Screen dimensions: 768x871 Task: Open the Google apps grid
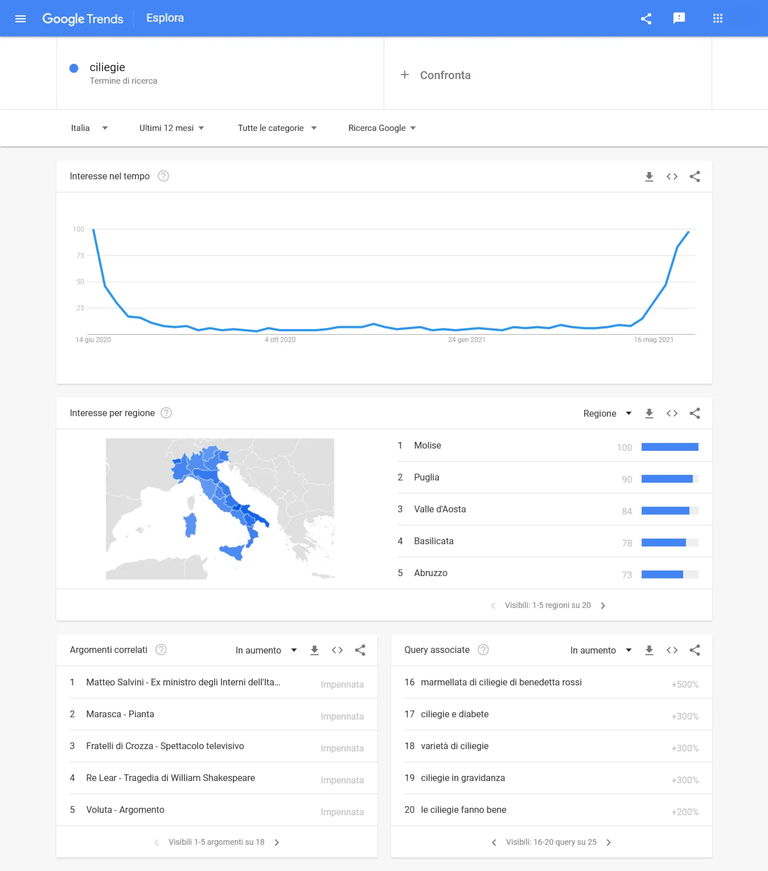[x=718, y=19]
